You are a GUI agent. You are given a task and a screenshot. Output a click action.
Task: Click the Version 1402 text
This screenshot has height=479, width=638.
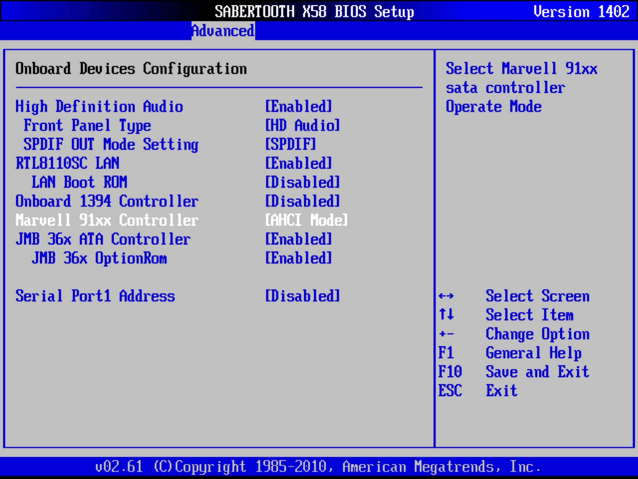(581, 11)
